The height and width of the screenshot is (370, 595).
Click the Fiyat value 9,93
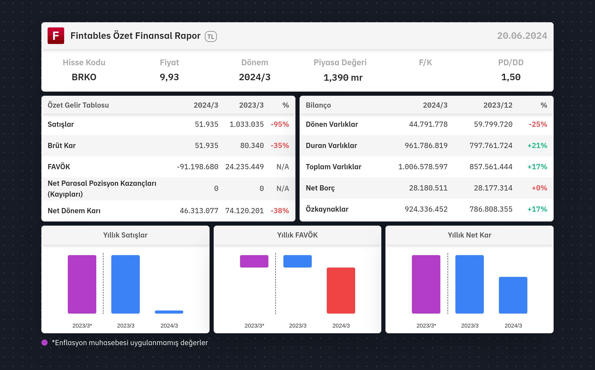point(169,77)
